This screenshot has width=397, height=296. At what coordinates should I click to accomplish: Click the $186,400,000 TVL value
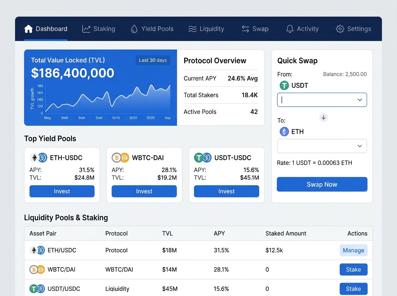[x=72, y=73]
